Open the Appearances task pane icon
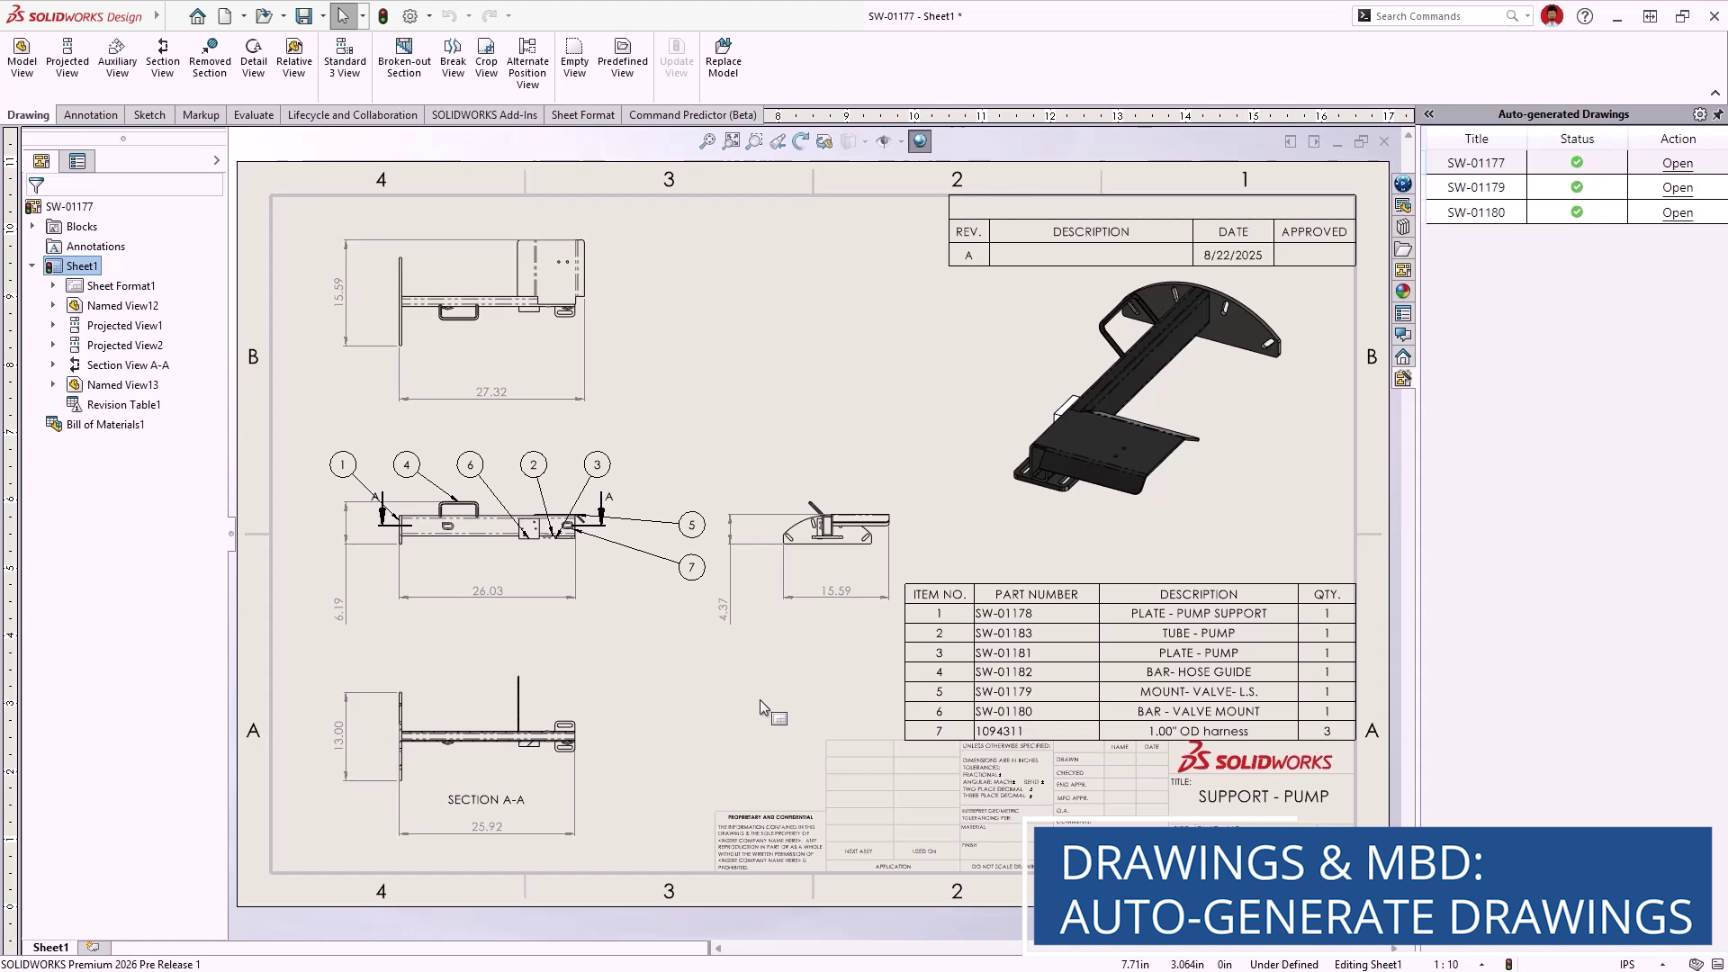Image resolution: width=1728 pixels, height=972 pixels. click(1403, 292)
